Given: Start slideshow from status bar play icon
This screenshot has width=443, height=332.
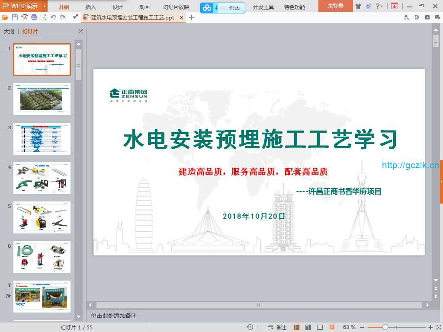Looking at the screenshot, I should click(x=332, y=327).
